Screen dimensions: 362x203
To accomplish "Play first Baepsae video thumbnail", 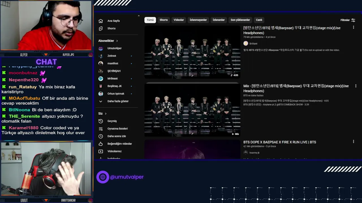I will click(192, 52).
